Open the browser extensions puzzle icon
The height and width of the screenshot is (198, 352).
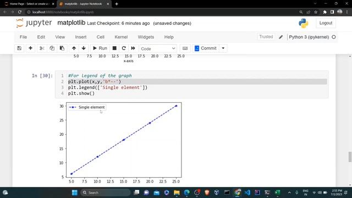(x=325, y=12)
